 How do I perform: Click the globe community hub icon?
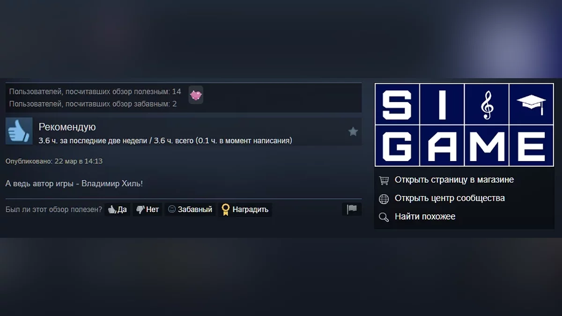point(384,198)
